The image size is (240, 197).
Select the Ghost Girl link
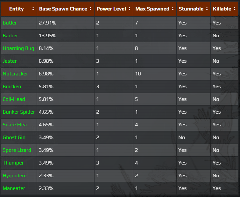point(14,137)
